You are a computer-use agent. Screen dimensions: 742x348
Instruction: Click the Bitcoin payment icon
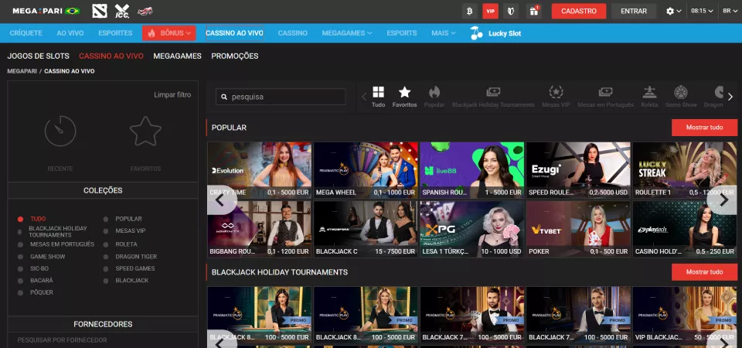(x=468, y=11)
